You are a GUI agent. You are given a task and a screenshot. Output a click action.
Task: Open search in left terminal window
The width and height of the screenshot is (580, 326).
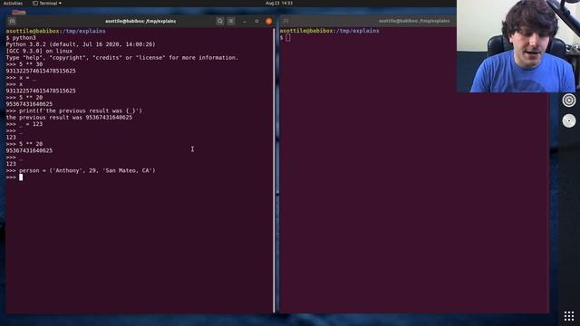pos(220,21)
